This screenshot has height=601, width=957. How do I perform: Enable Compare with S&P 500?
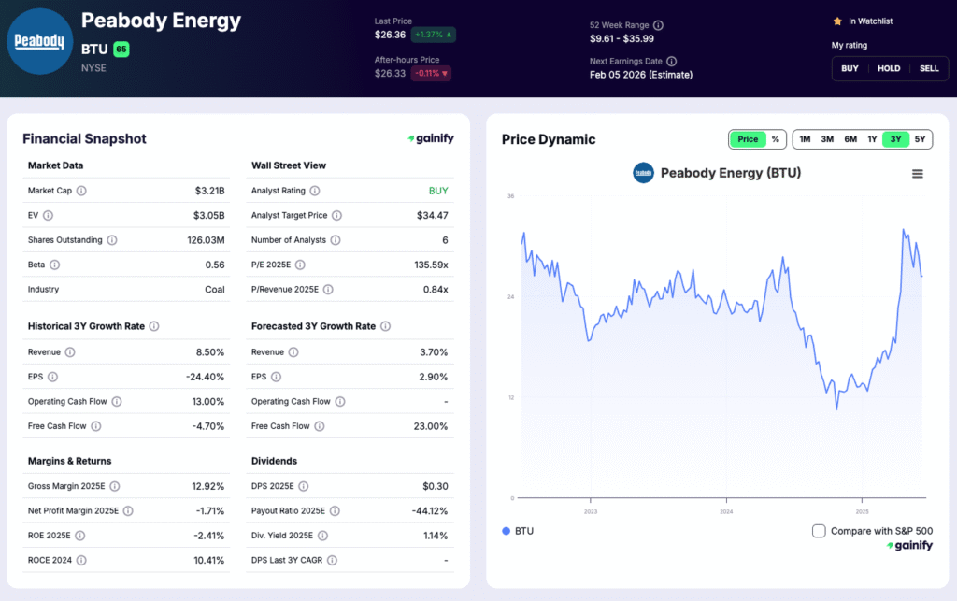[820, 530]
